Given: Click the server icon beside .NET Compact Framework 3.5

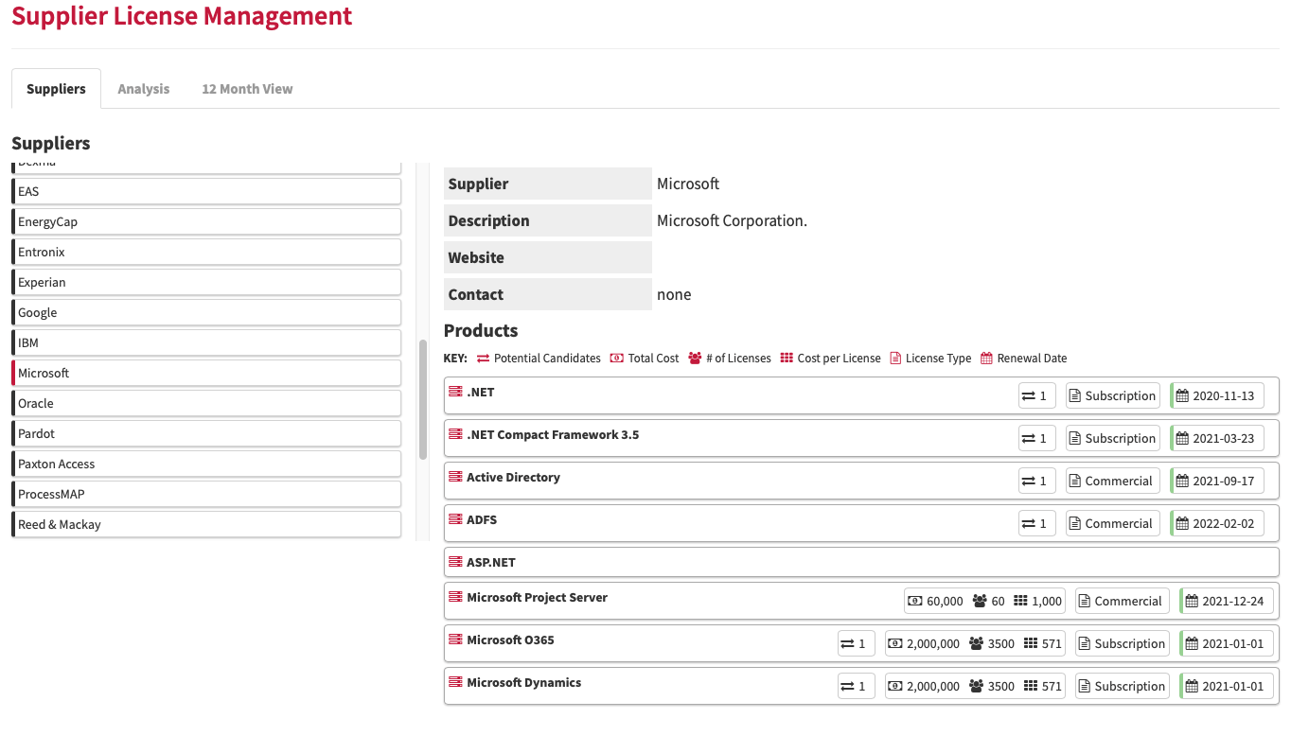Looking at the screenshot, I should 455,434.
